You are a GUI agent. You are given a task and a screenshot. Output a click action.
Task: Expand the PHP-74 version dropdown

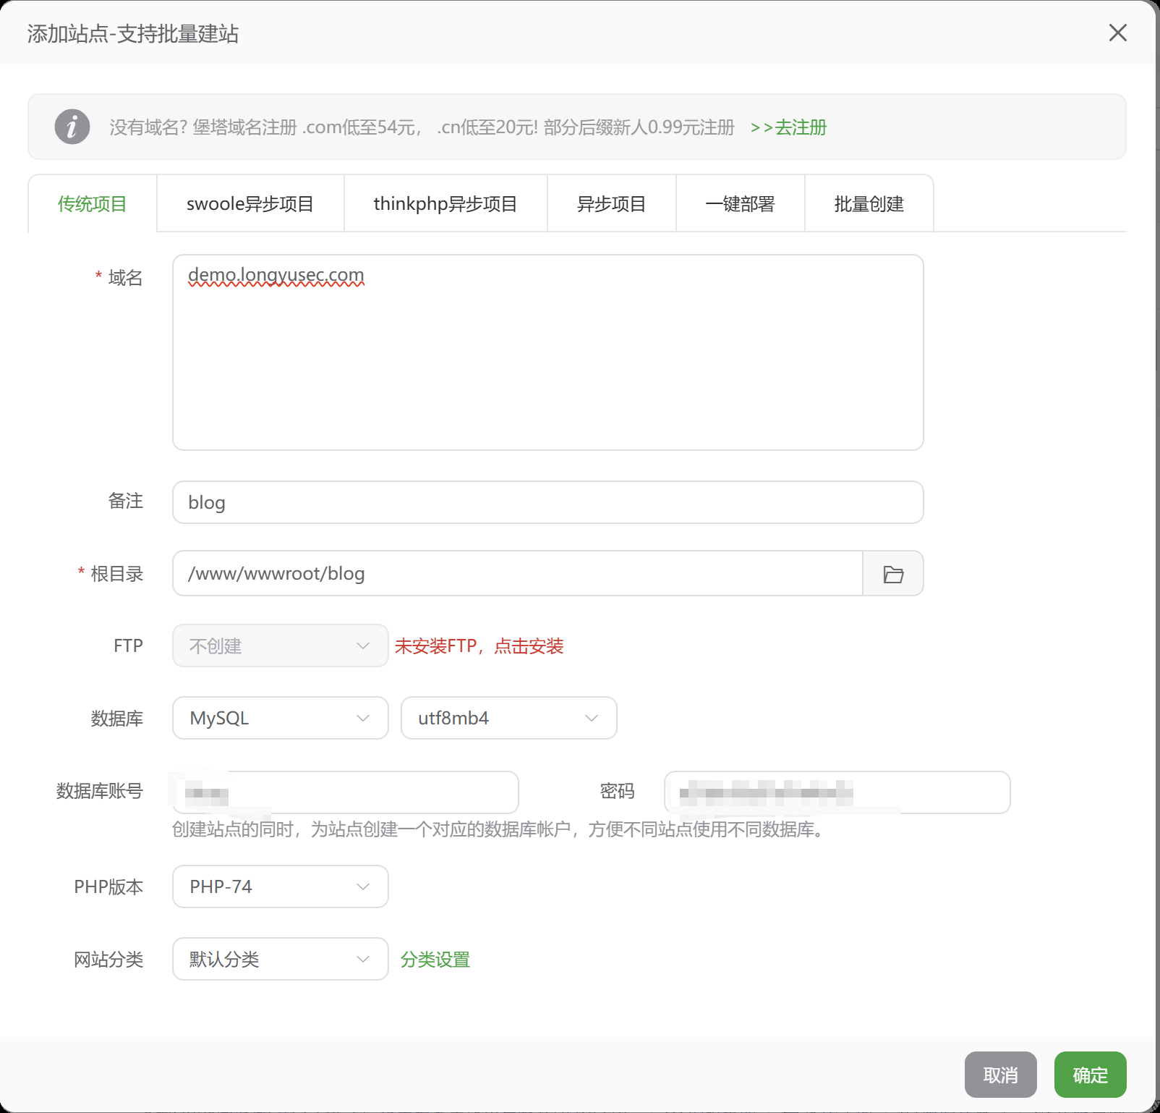280,886
